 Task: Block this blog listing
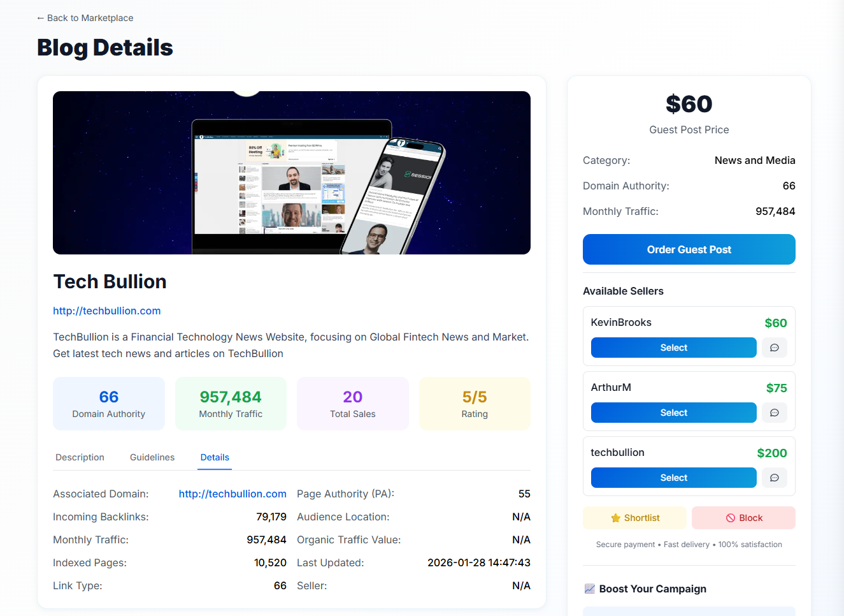(743, 517)
